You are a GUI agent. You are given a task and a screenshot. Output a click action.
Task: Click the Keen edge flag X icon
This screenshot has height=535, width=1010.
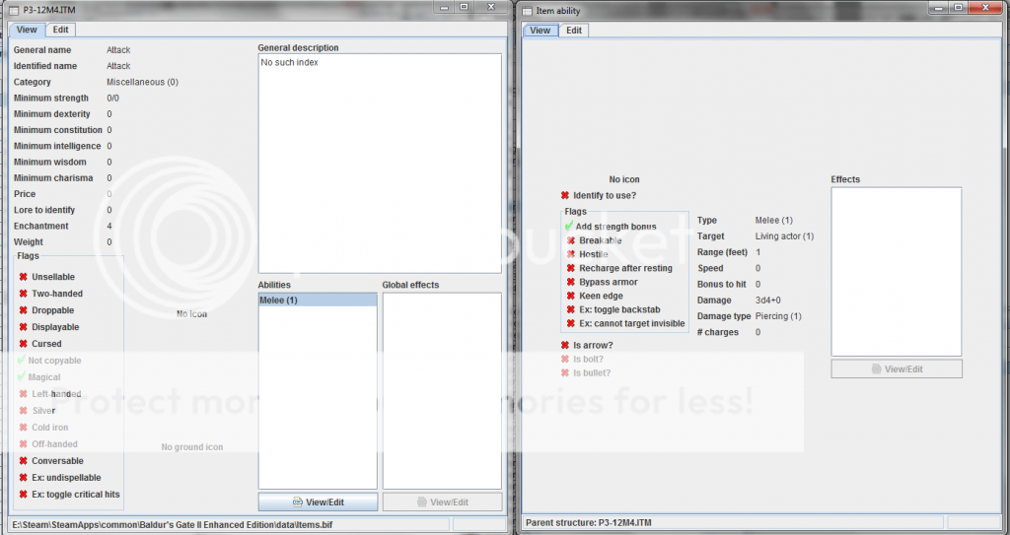pos(570,296)
